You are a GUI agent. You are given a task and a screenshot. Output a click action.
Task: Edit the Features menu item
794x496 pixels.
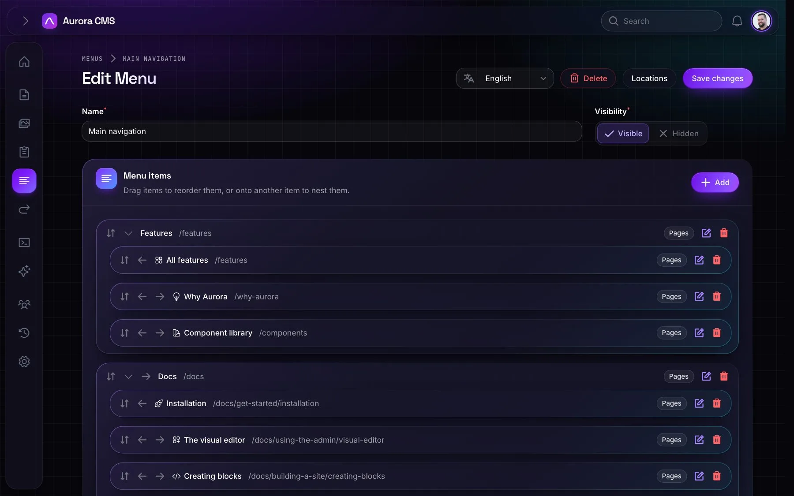click(706, 233)
